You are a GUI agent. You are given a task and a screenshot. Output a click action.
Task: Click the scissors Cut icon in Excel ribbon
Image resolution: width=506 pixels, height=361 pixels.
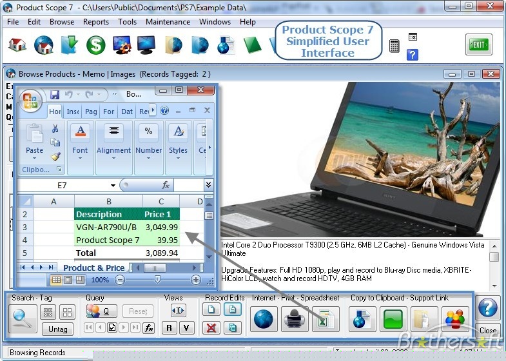(x=55, y=128)
